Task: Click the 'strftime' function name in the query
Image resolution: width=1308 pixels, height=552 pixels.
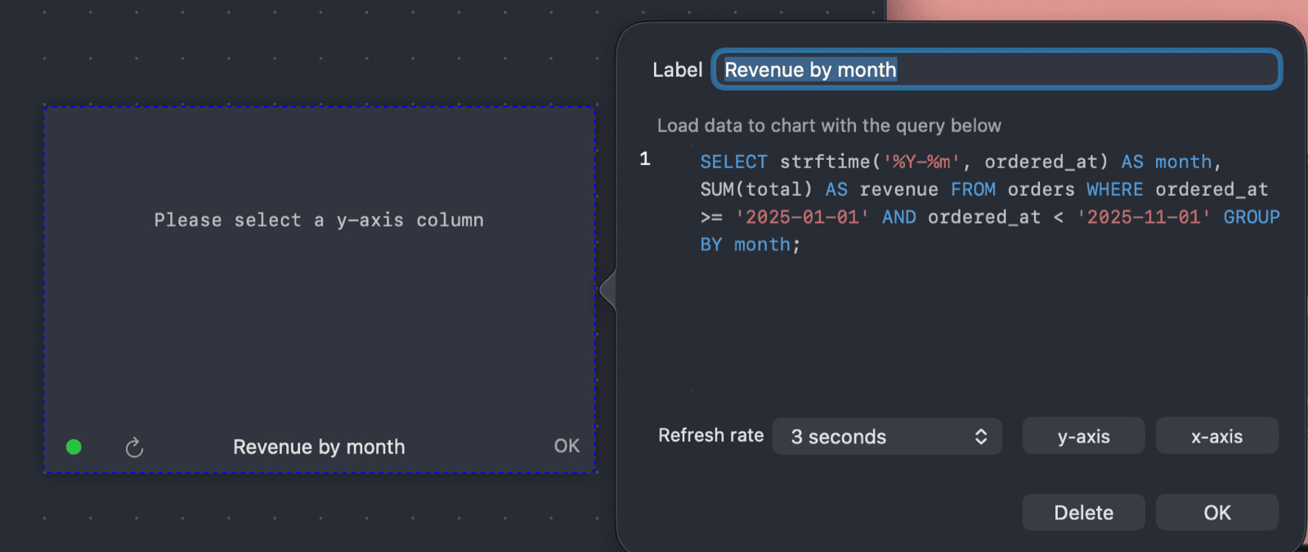Action: click(x=825, y=162)
